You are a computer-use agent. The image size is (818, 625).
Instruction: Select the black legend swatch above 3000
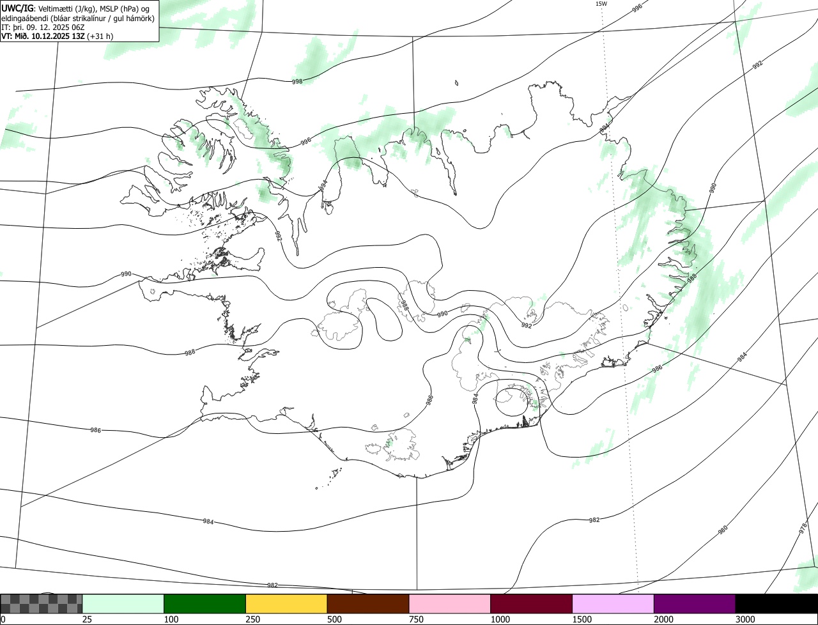click(776, 604)
